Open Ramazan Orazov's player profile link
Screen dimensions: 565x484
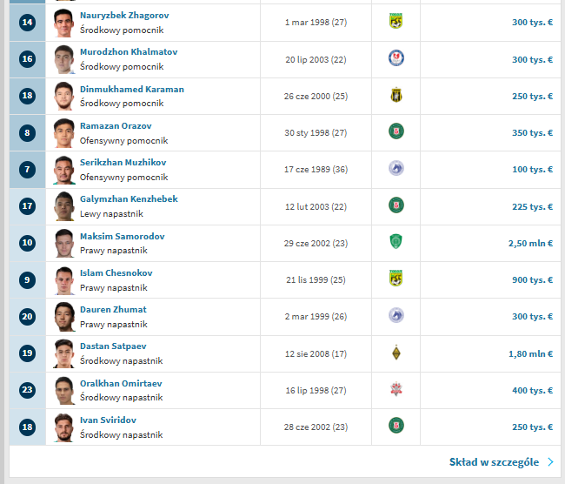116,126
